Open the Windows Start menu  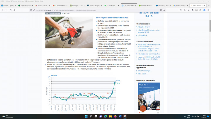coord(86,116)
